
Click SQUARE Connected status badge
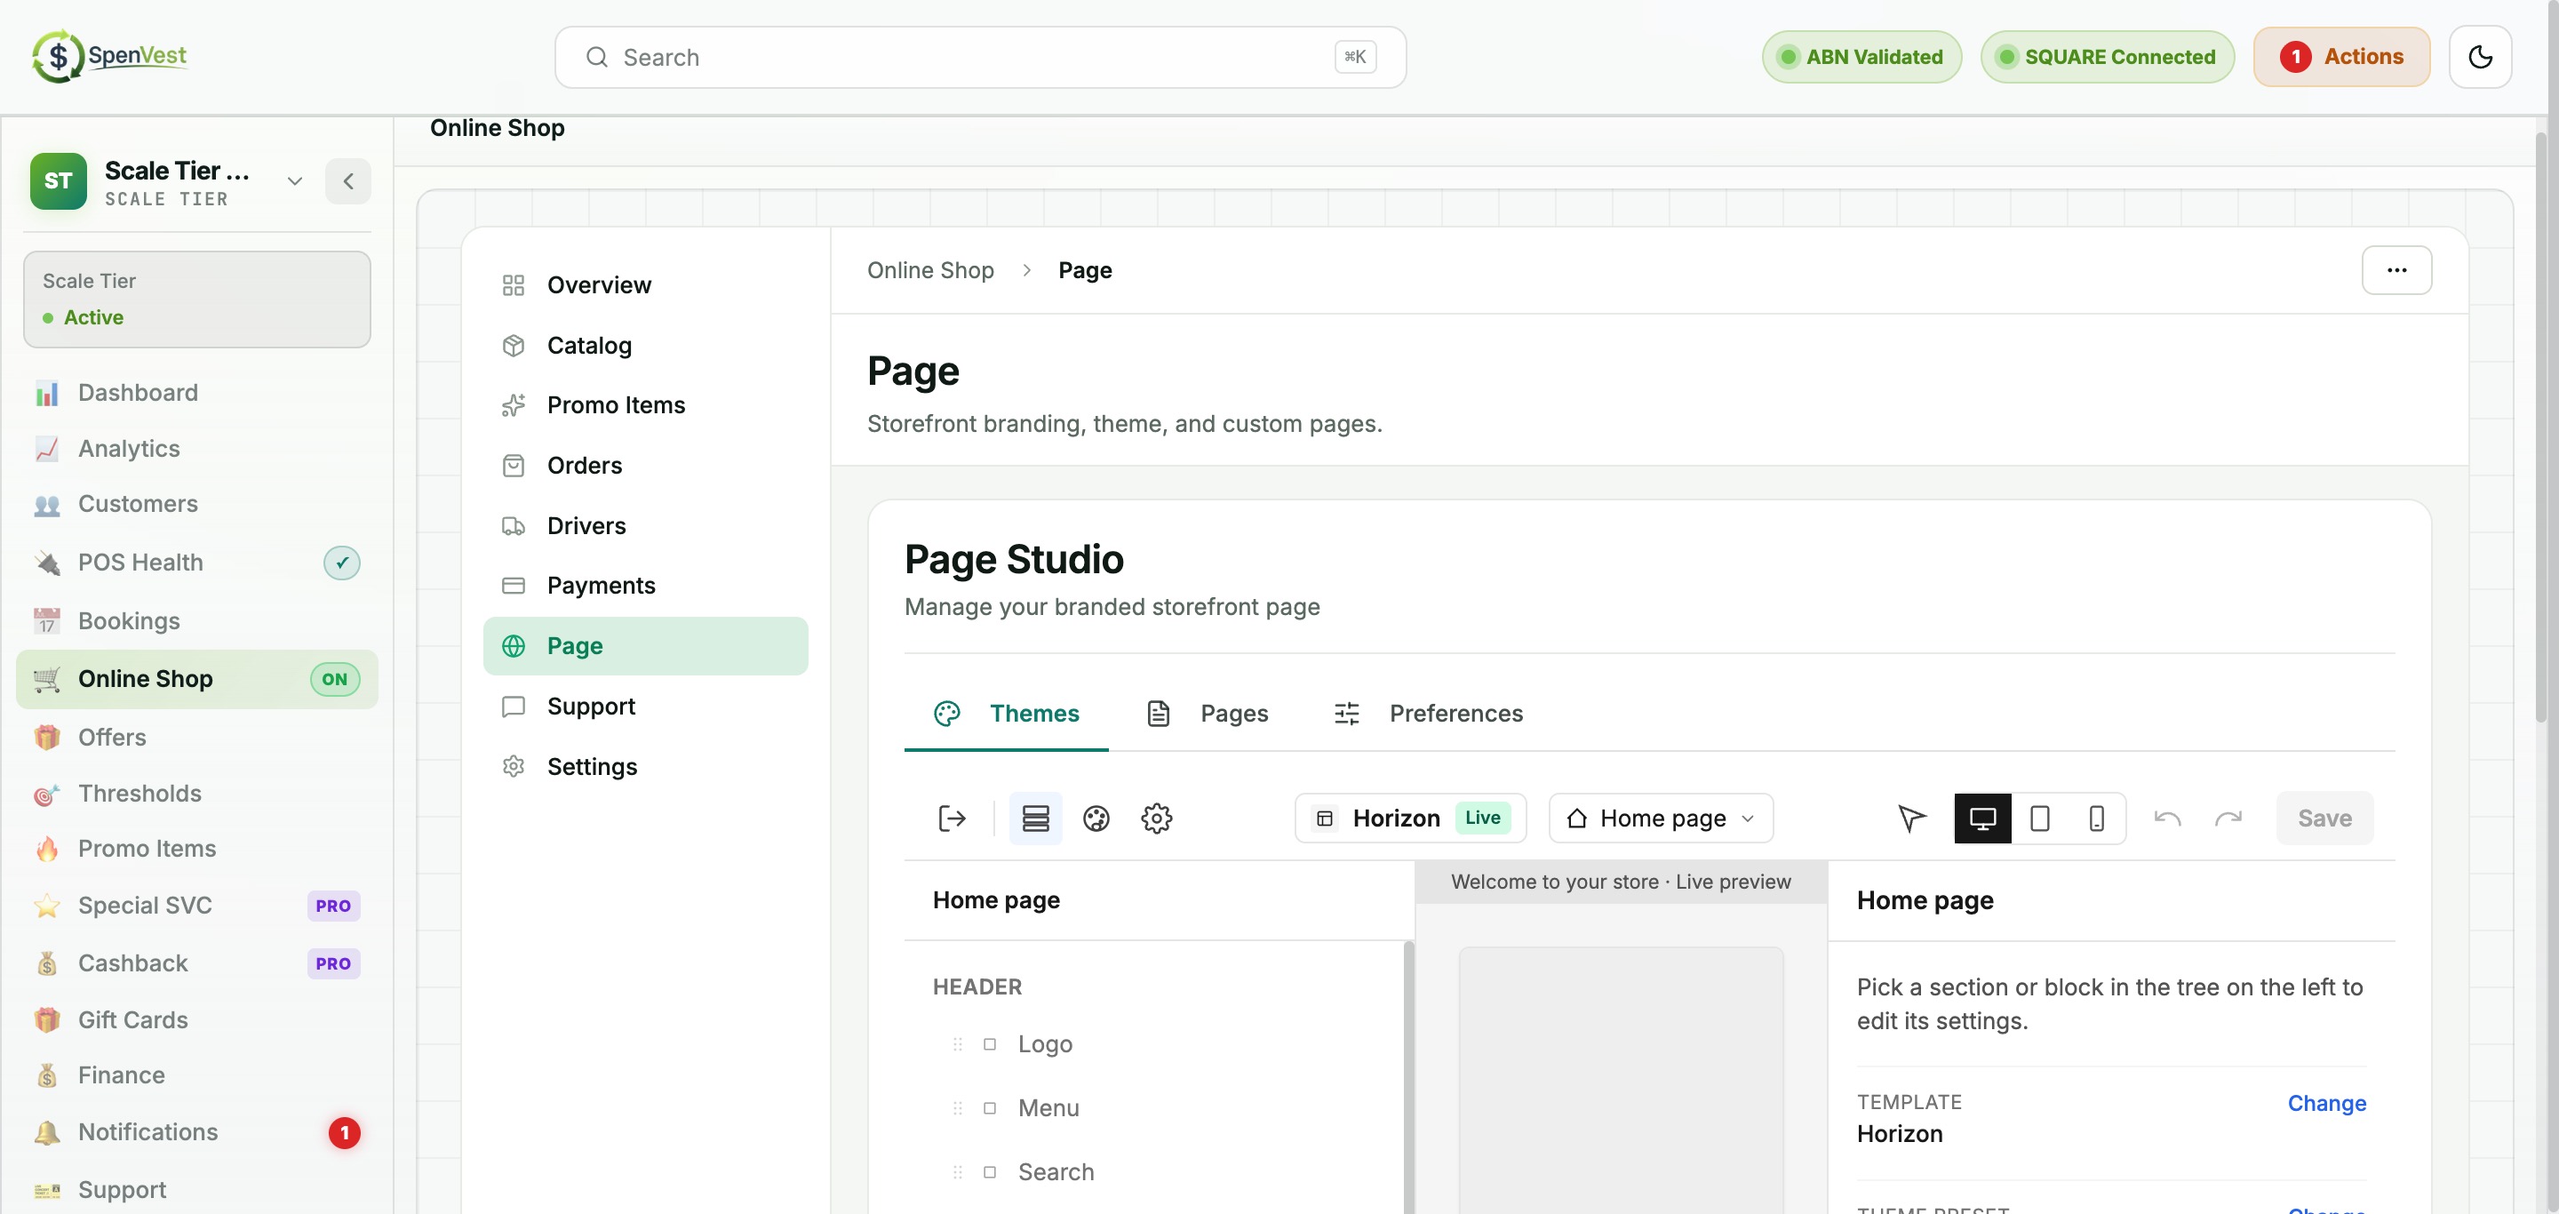click(x=2107, y=57)
